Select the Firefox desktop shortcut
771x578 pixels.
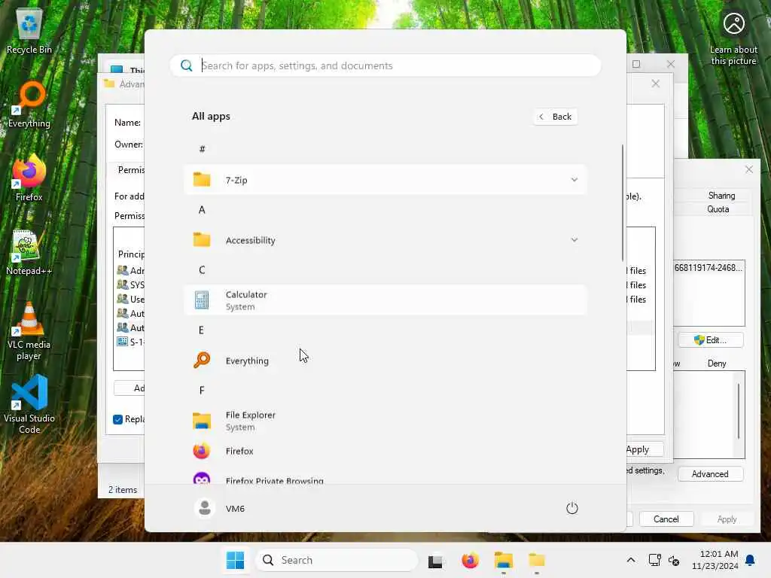[x=29, y=178]
